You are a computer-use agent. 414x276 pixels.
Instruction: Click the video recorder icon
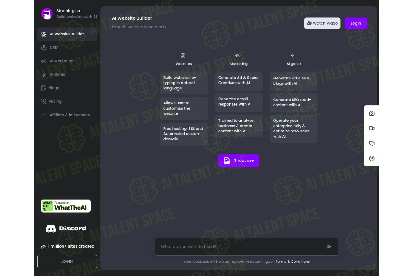tap(371, 128)
